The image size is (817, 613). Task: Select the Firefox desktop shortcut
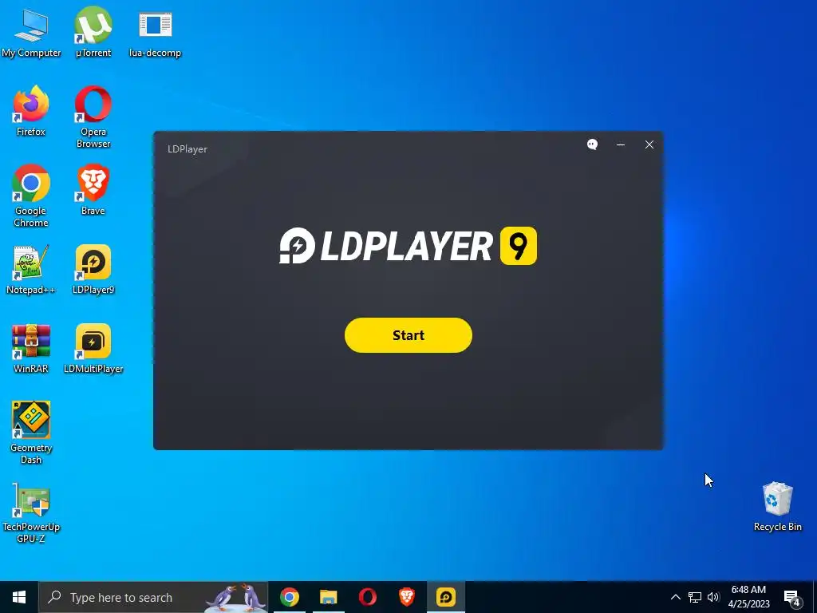[x=31, y=112]
